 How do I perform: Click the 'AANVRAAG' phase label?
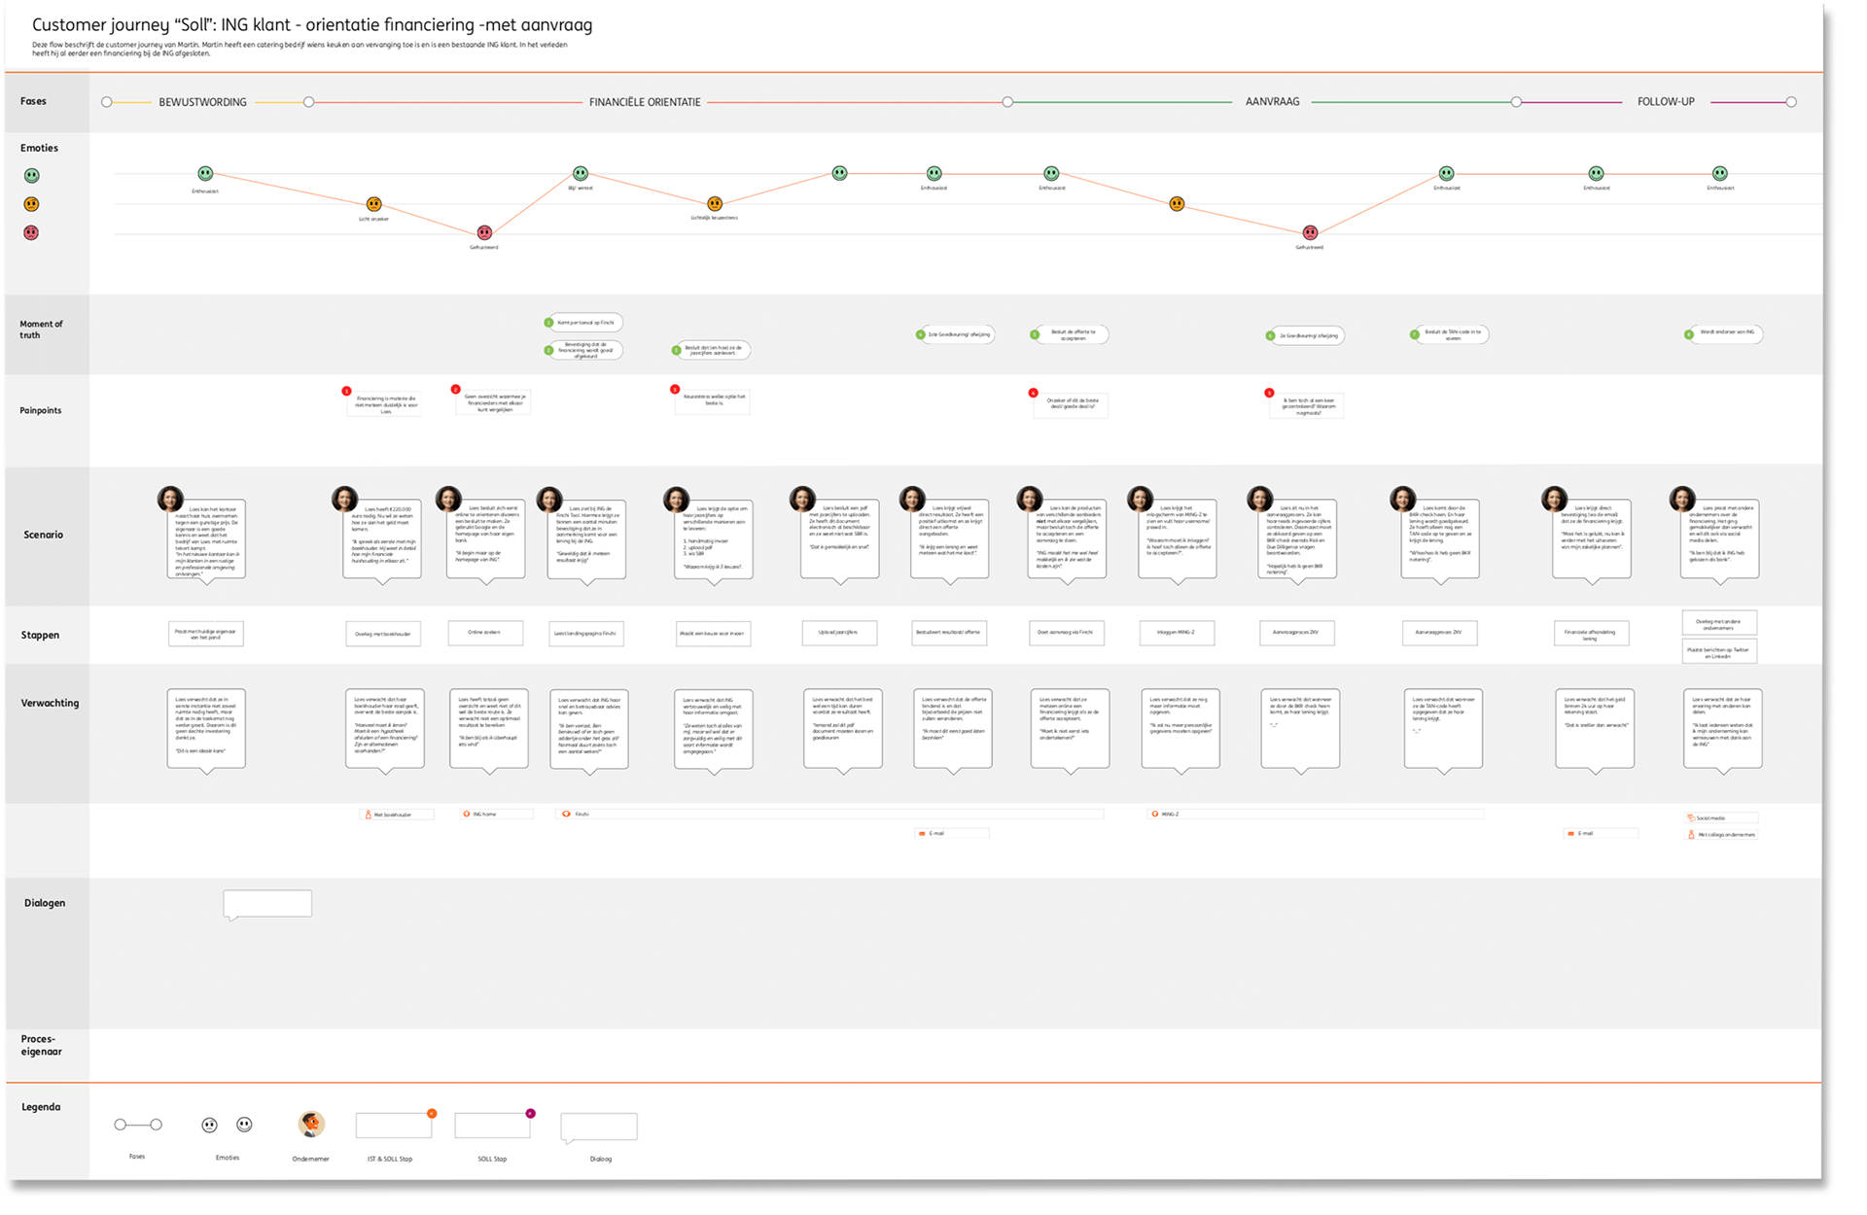pos(1272,102)
